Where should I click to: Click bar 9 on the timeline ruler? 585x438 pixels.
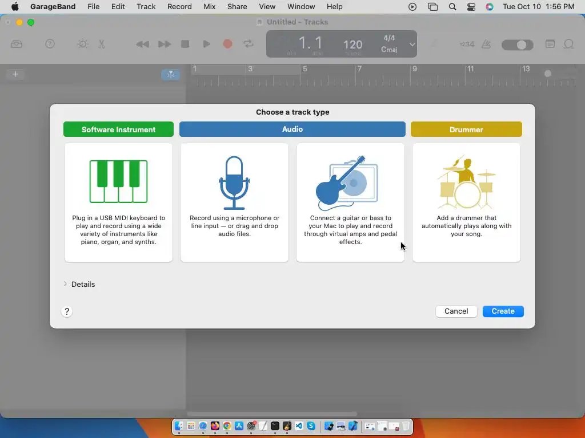(x=415, y=69)
